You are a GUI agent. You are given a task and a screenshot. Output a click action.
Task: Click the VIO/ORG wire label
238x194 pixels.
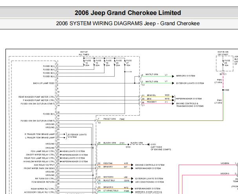coord(225,174)
